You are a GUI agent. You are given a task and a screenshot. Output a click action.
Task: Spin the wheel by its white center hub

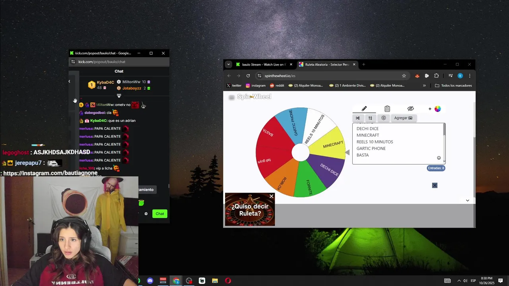click(x=300, y=152)
